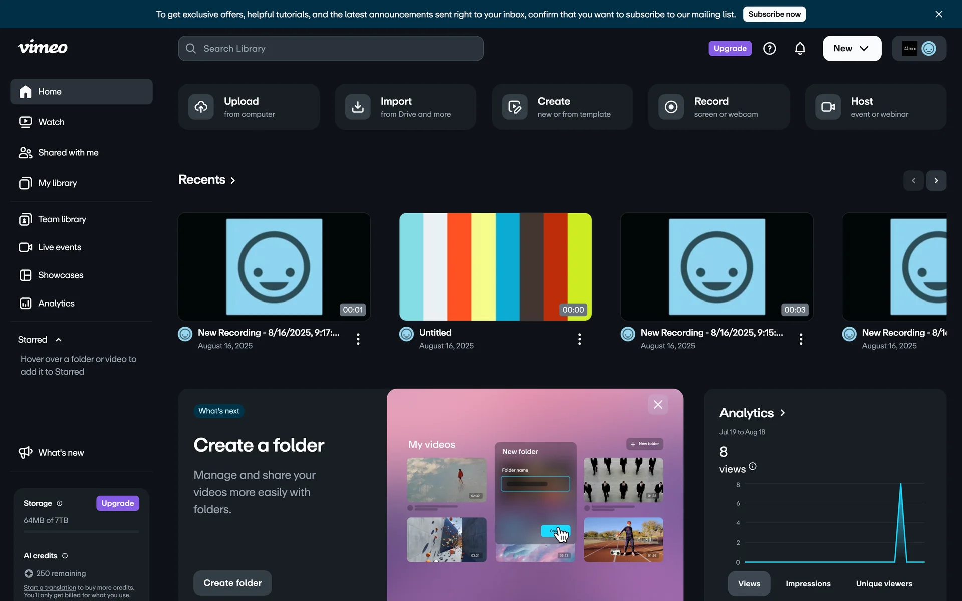Viewport: 962px width, 601px height.
Task: Open What's new megaphone item
Action: pos(60,453)
